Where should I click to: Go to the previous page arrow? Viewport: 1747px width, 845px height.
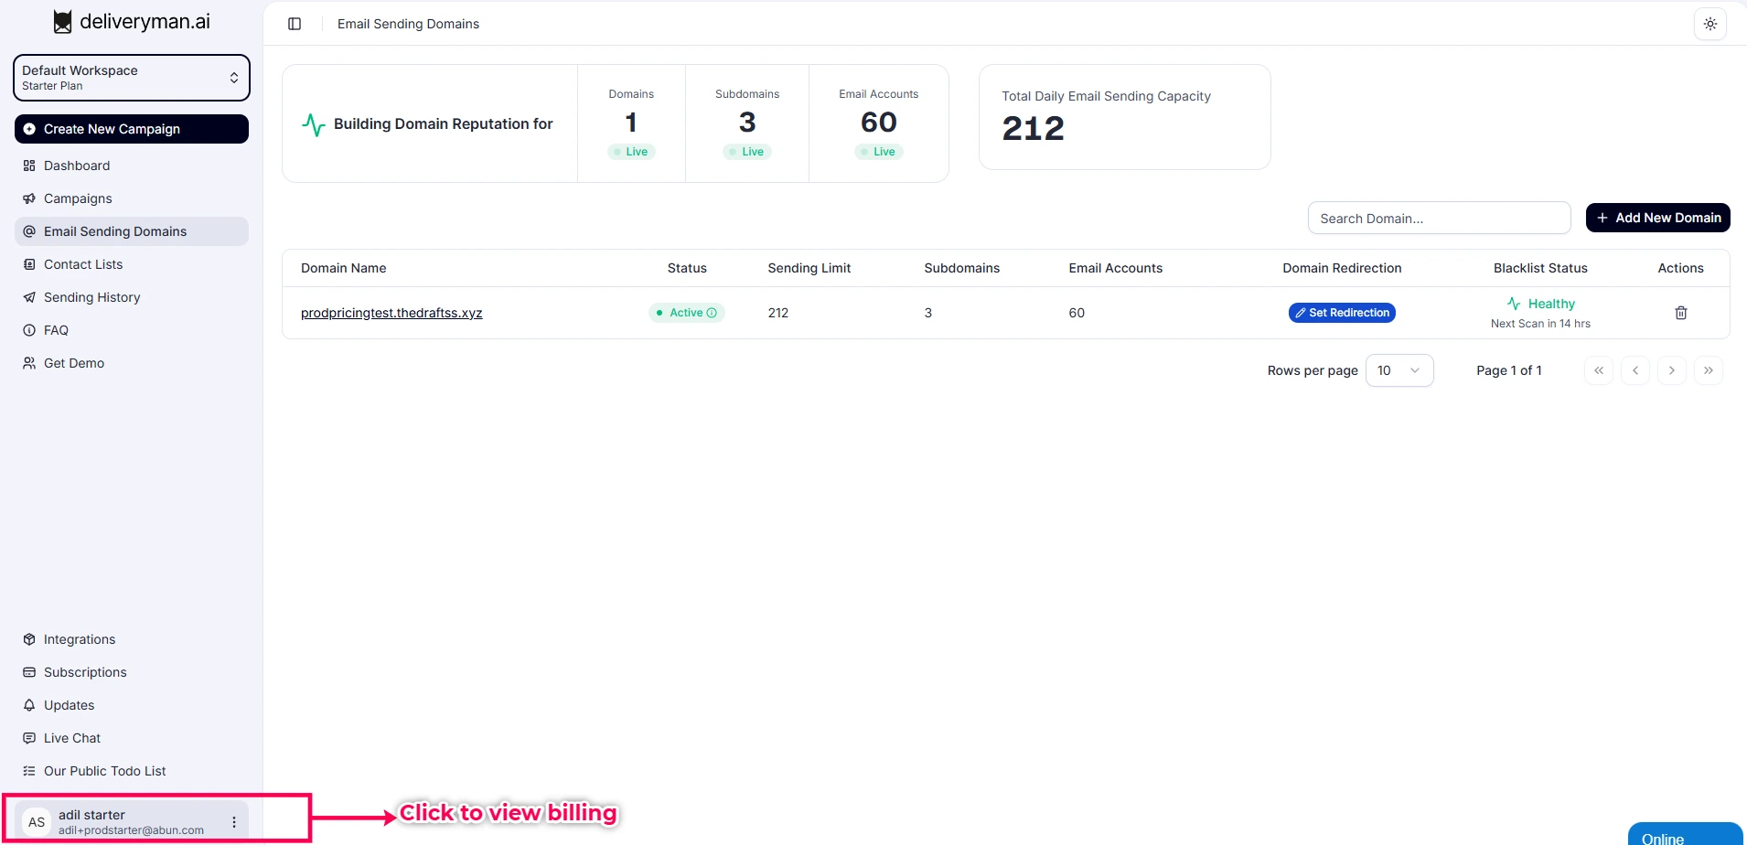point(1634,370)
